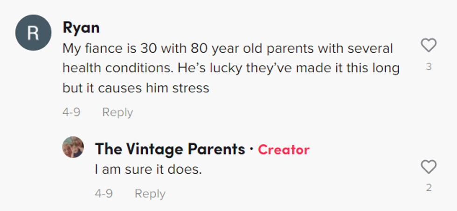Viewport: 457px width, 211px height.
Task: Reply to the creator's "I am sure it does" comment
Action: (x=150, y=193)
